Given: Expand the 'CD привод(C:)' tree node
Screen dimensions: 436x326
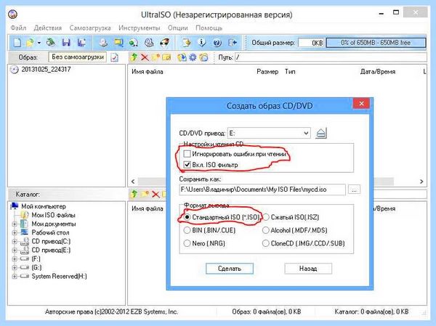Looking at the screenshot, I should coord(15,242).
